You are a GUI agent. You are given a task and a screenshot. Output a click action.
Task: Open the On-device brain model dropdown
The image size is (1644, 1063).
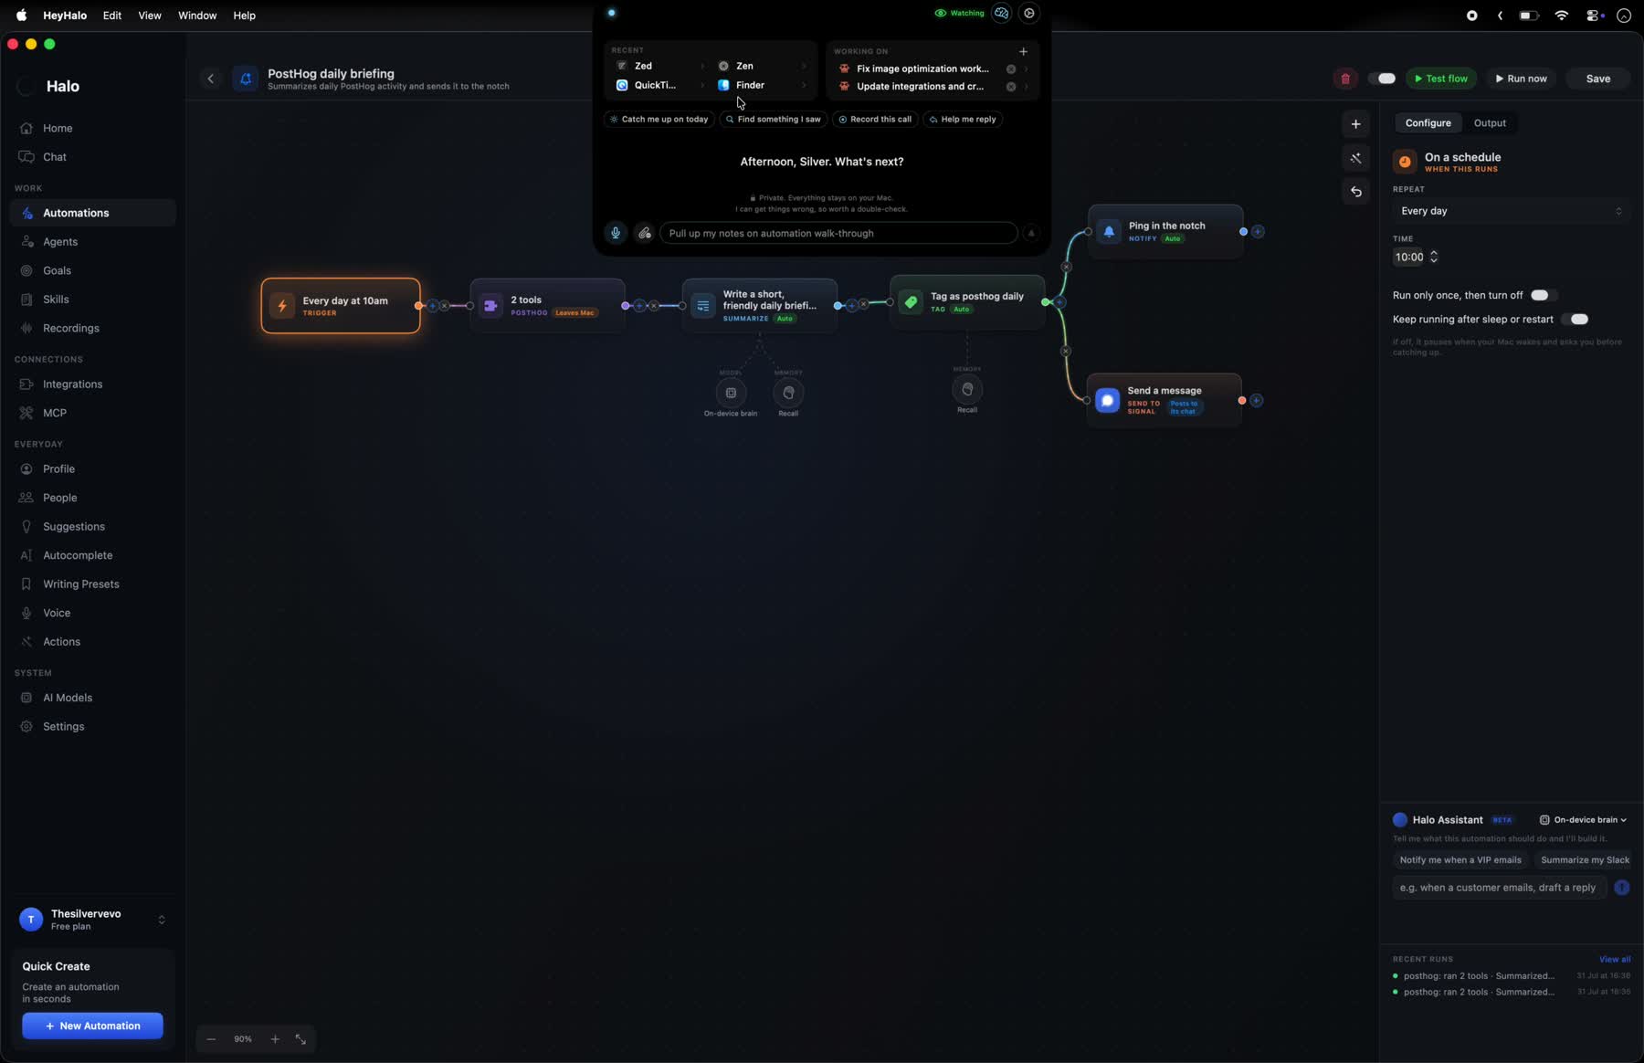[x=1583, y=820]
